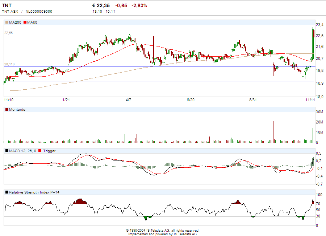Viewport: 326px width, 236px height.
Task: Select the TNT stock title
Action: 7,5
